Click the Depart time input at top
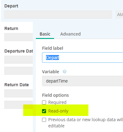 click(x=58, y=15)
